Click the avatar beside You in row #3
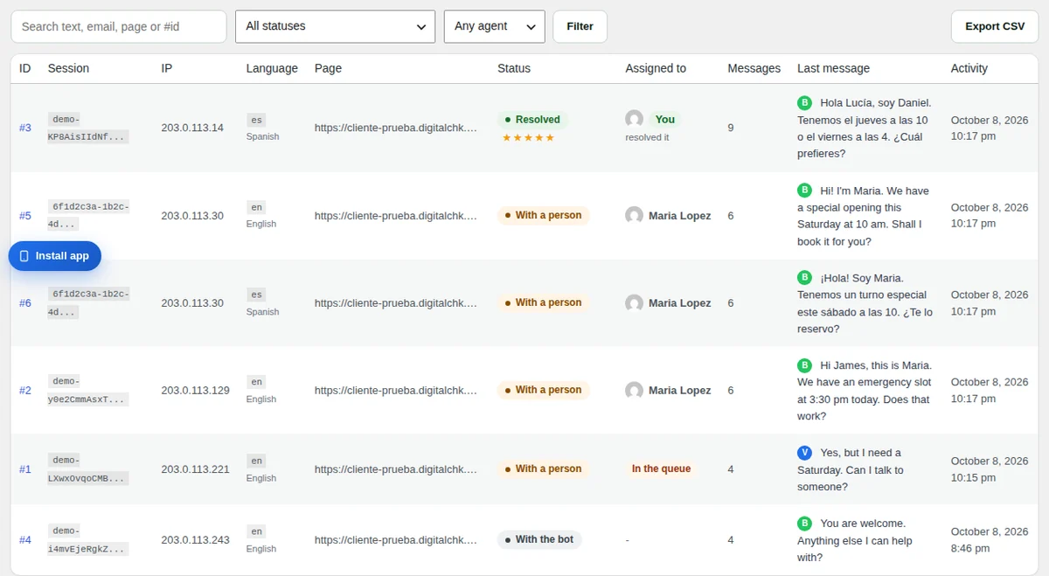Viewport: 1049px width, 576px height. coord(635,120)
